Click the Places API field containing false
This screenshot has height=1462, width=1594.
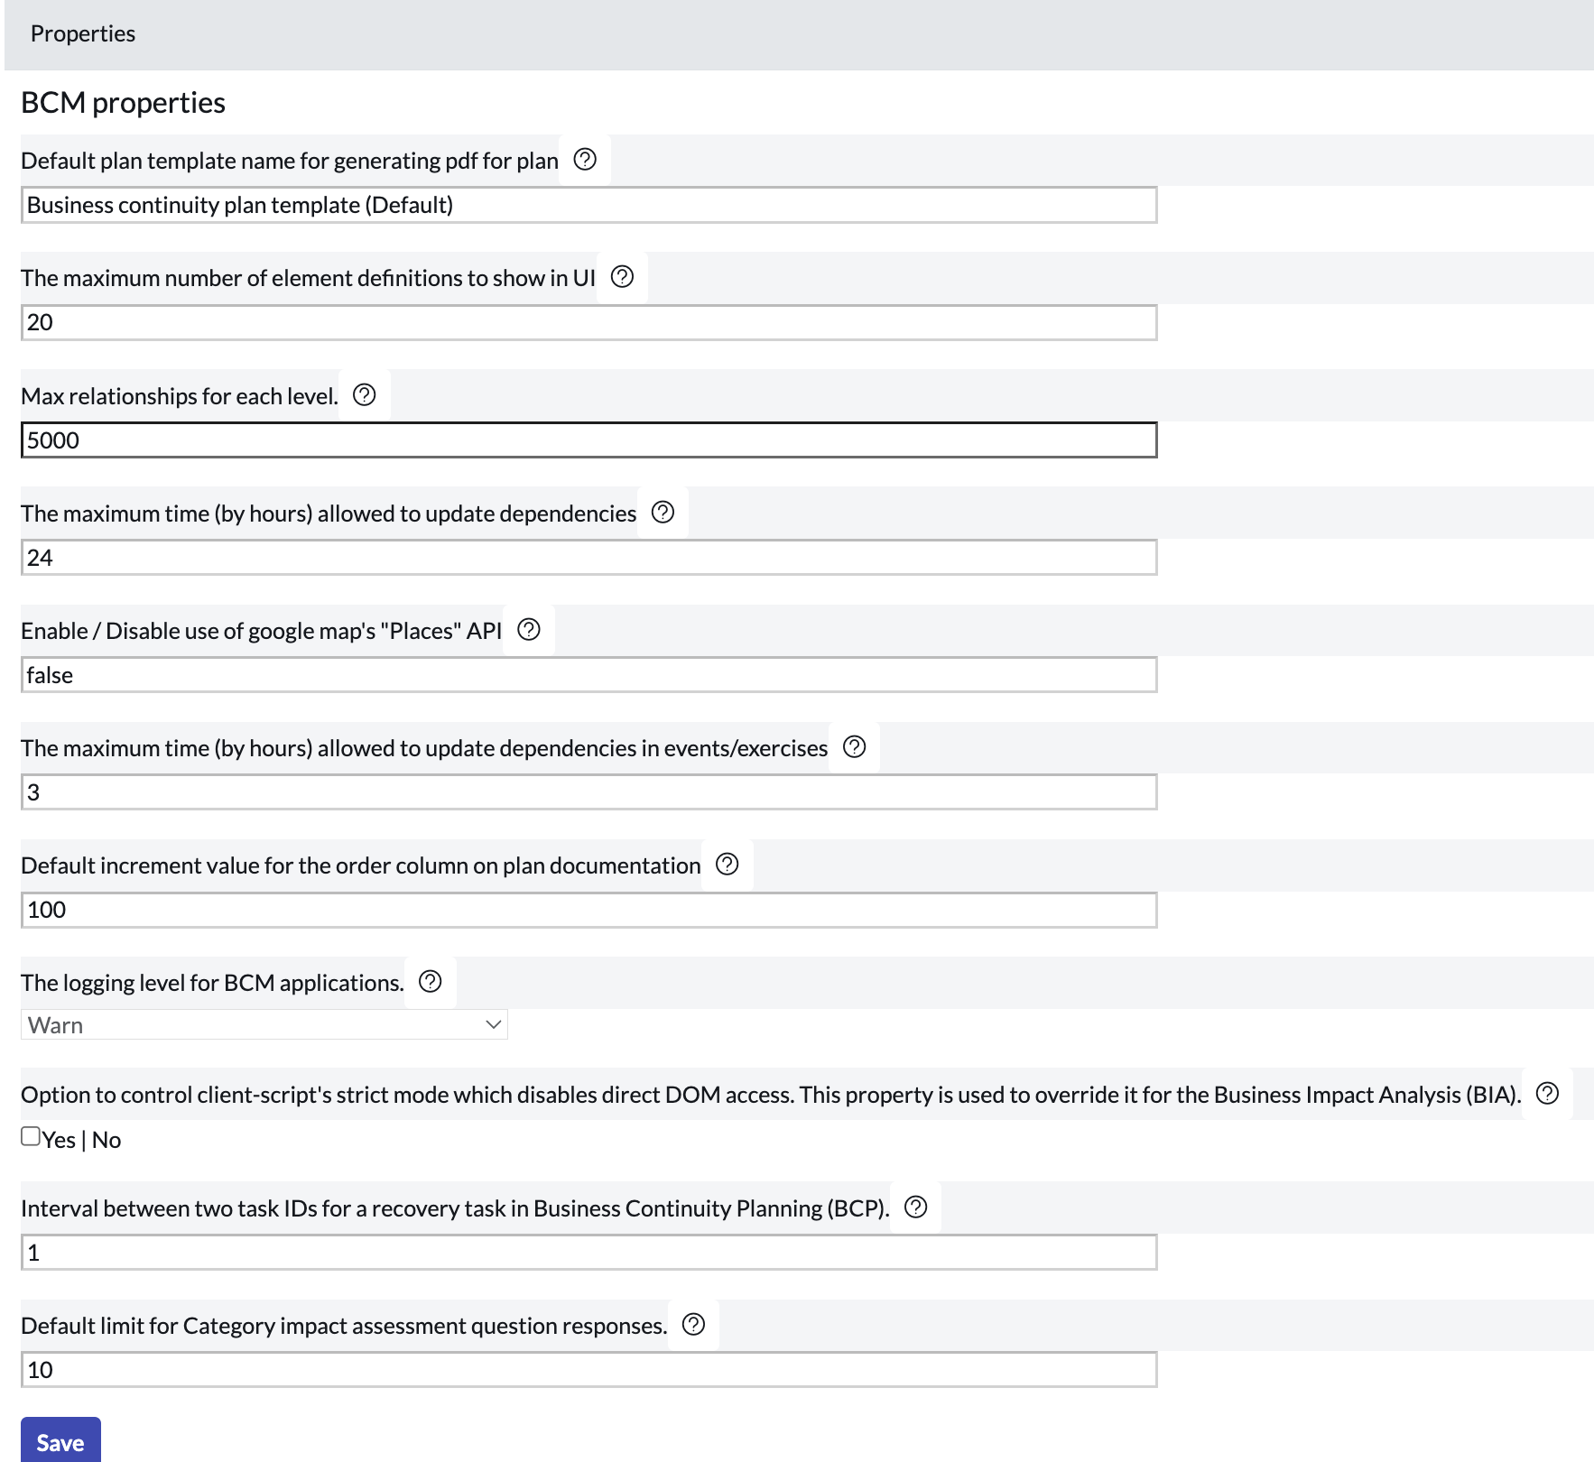coord(588,675)
